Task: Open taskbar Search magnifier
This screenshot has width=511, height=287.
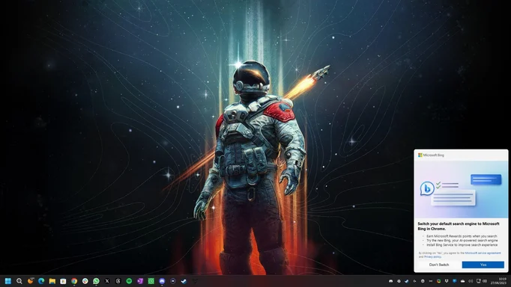Action: (19, 281)
